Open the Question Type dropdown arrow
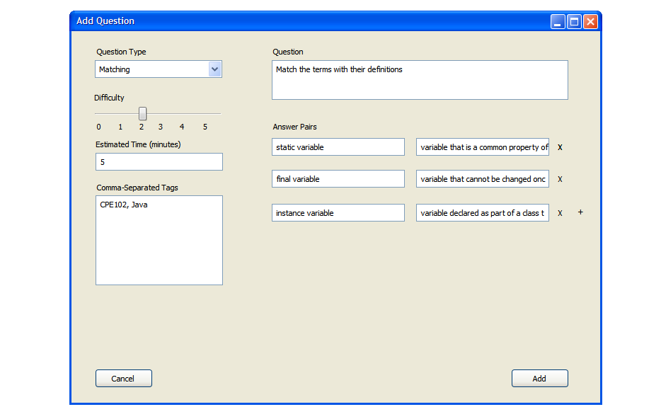Screen dimensions: 661x419 pyautogui.click(x=215, y=69)
